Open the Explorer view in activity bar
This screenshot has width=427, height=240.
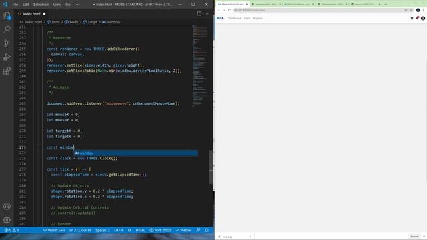[x=7, y=15]
